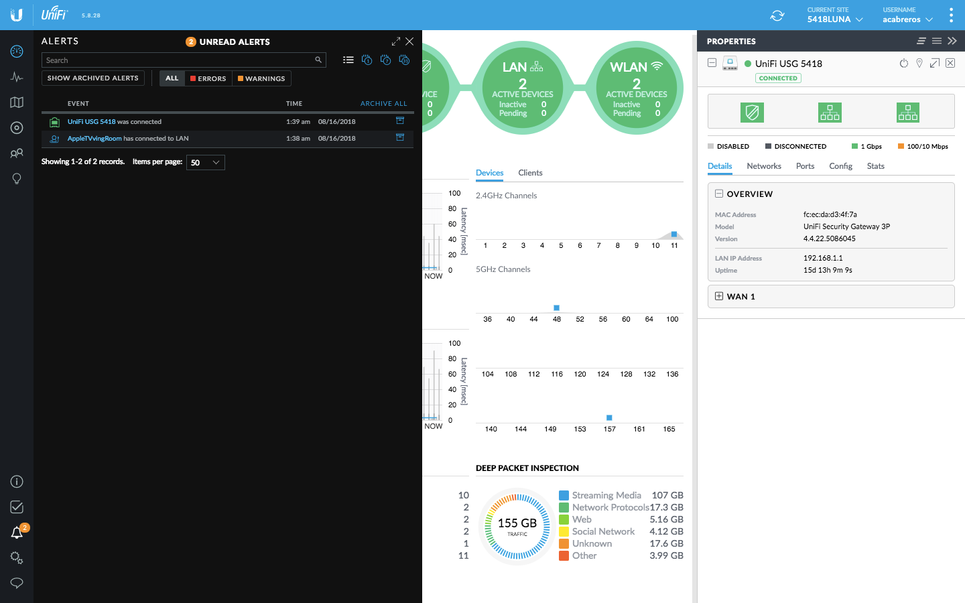The width and height of the screenshot is (965, 603).
Task: Select the ALL alerts filter
Action: click(x=172, y=78)
